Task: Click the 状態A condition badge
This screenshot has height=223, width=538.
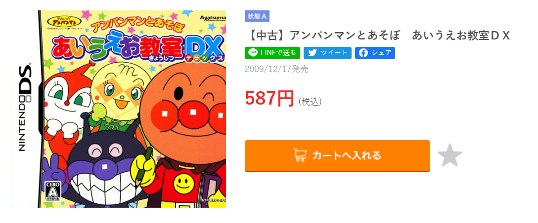Action: coord(257,16)
